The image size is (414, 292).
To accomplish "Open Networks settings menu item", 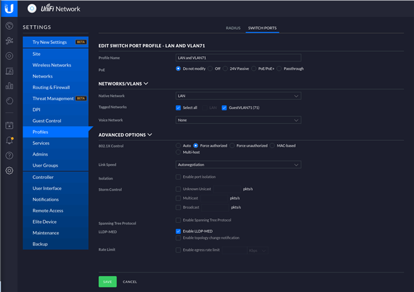I will tap(56, 76).
